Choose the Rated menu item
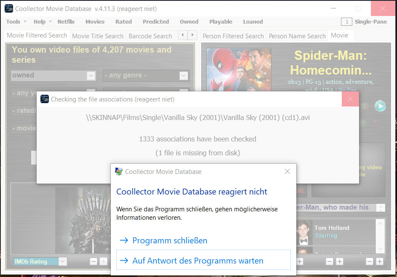397x277 pixels. [123, 22]
